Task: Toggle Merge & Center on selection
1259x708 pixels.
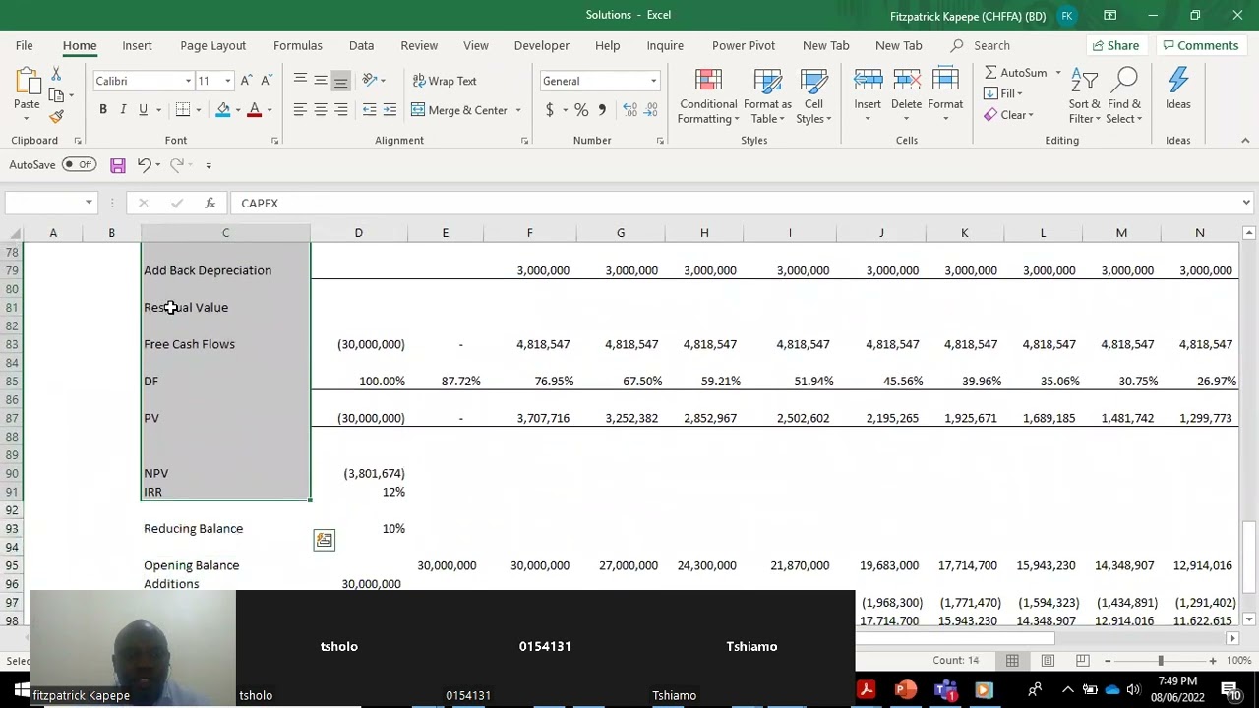Action: click(x=459, y=110)
